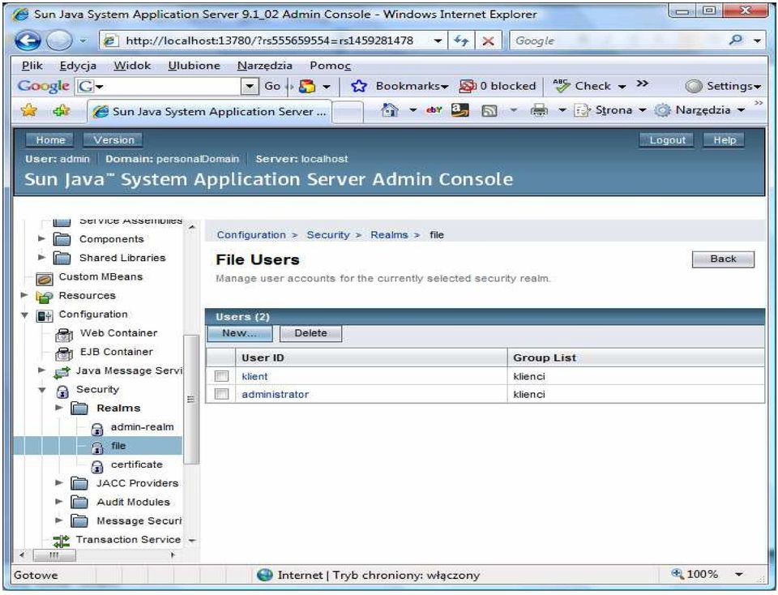
Task: Open the klient user link
Action: [x=254, y=376]
